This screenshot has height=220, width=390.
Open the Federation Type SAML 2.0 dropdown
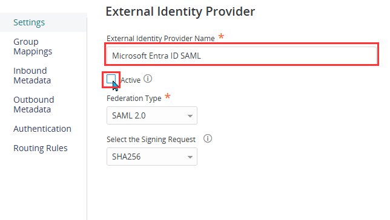[152, 115]
